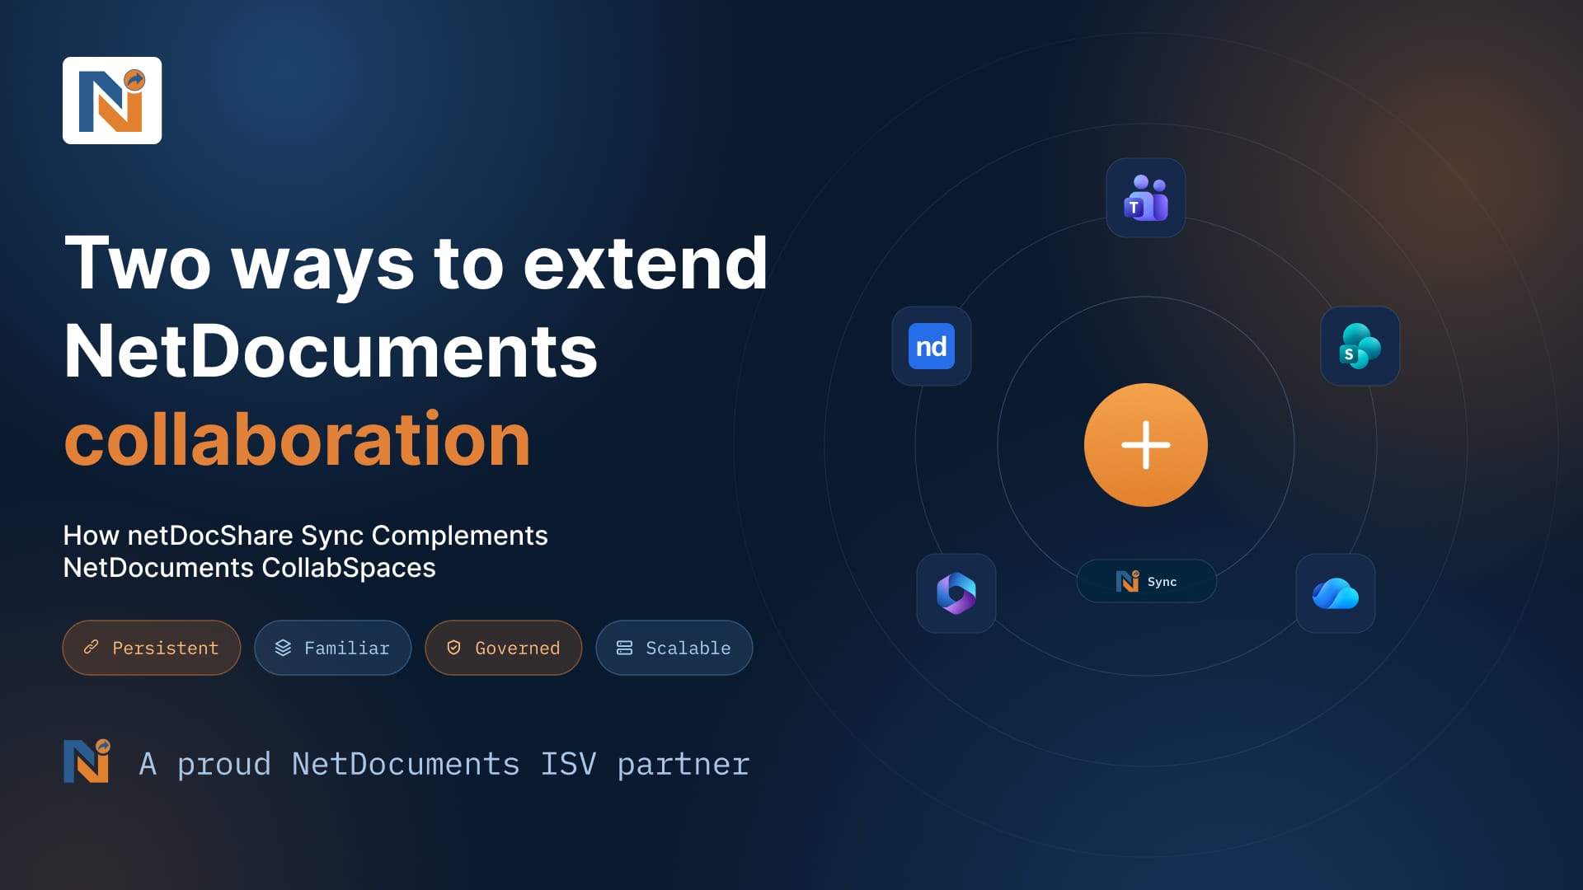Click the 'NetDocuments' heading line

pos(331,352)
